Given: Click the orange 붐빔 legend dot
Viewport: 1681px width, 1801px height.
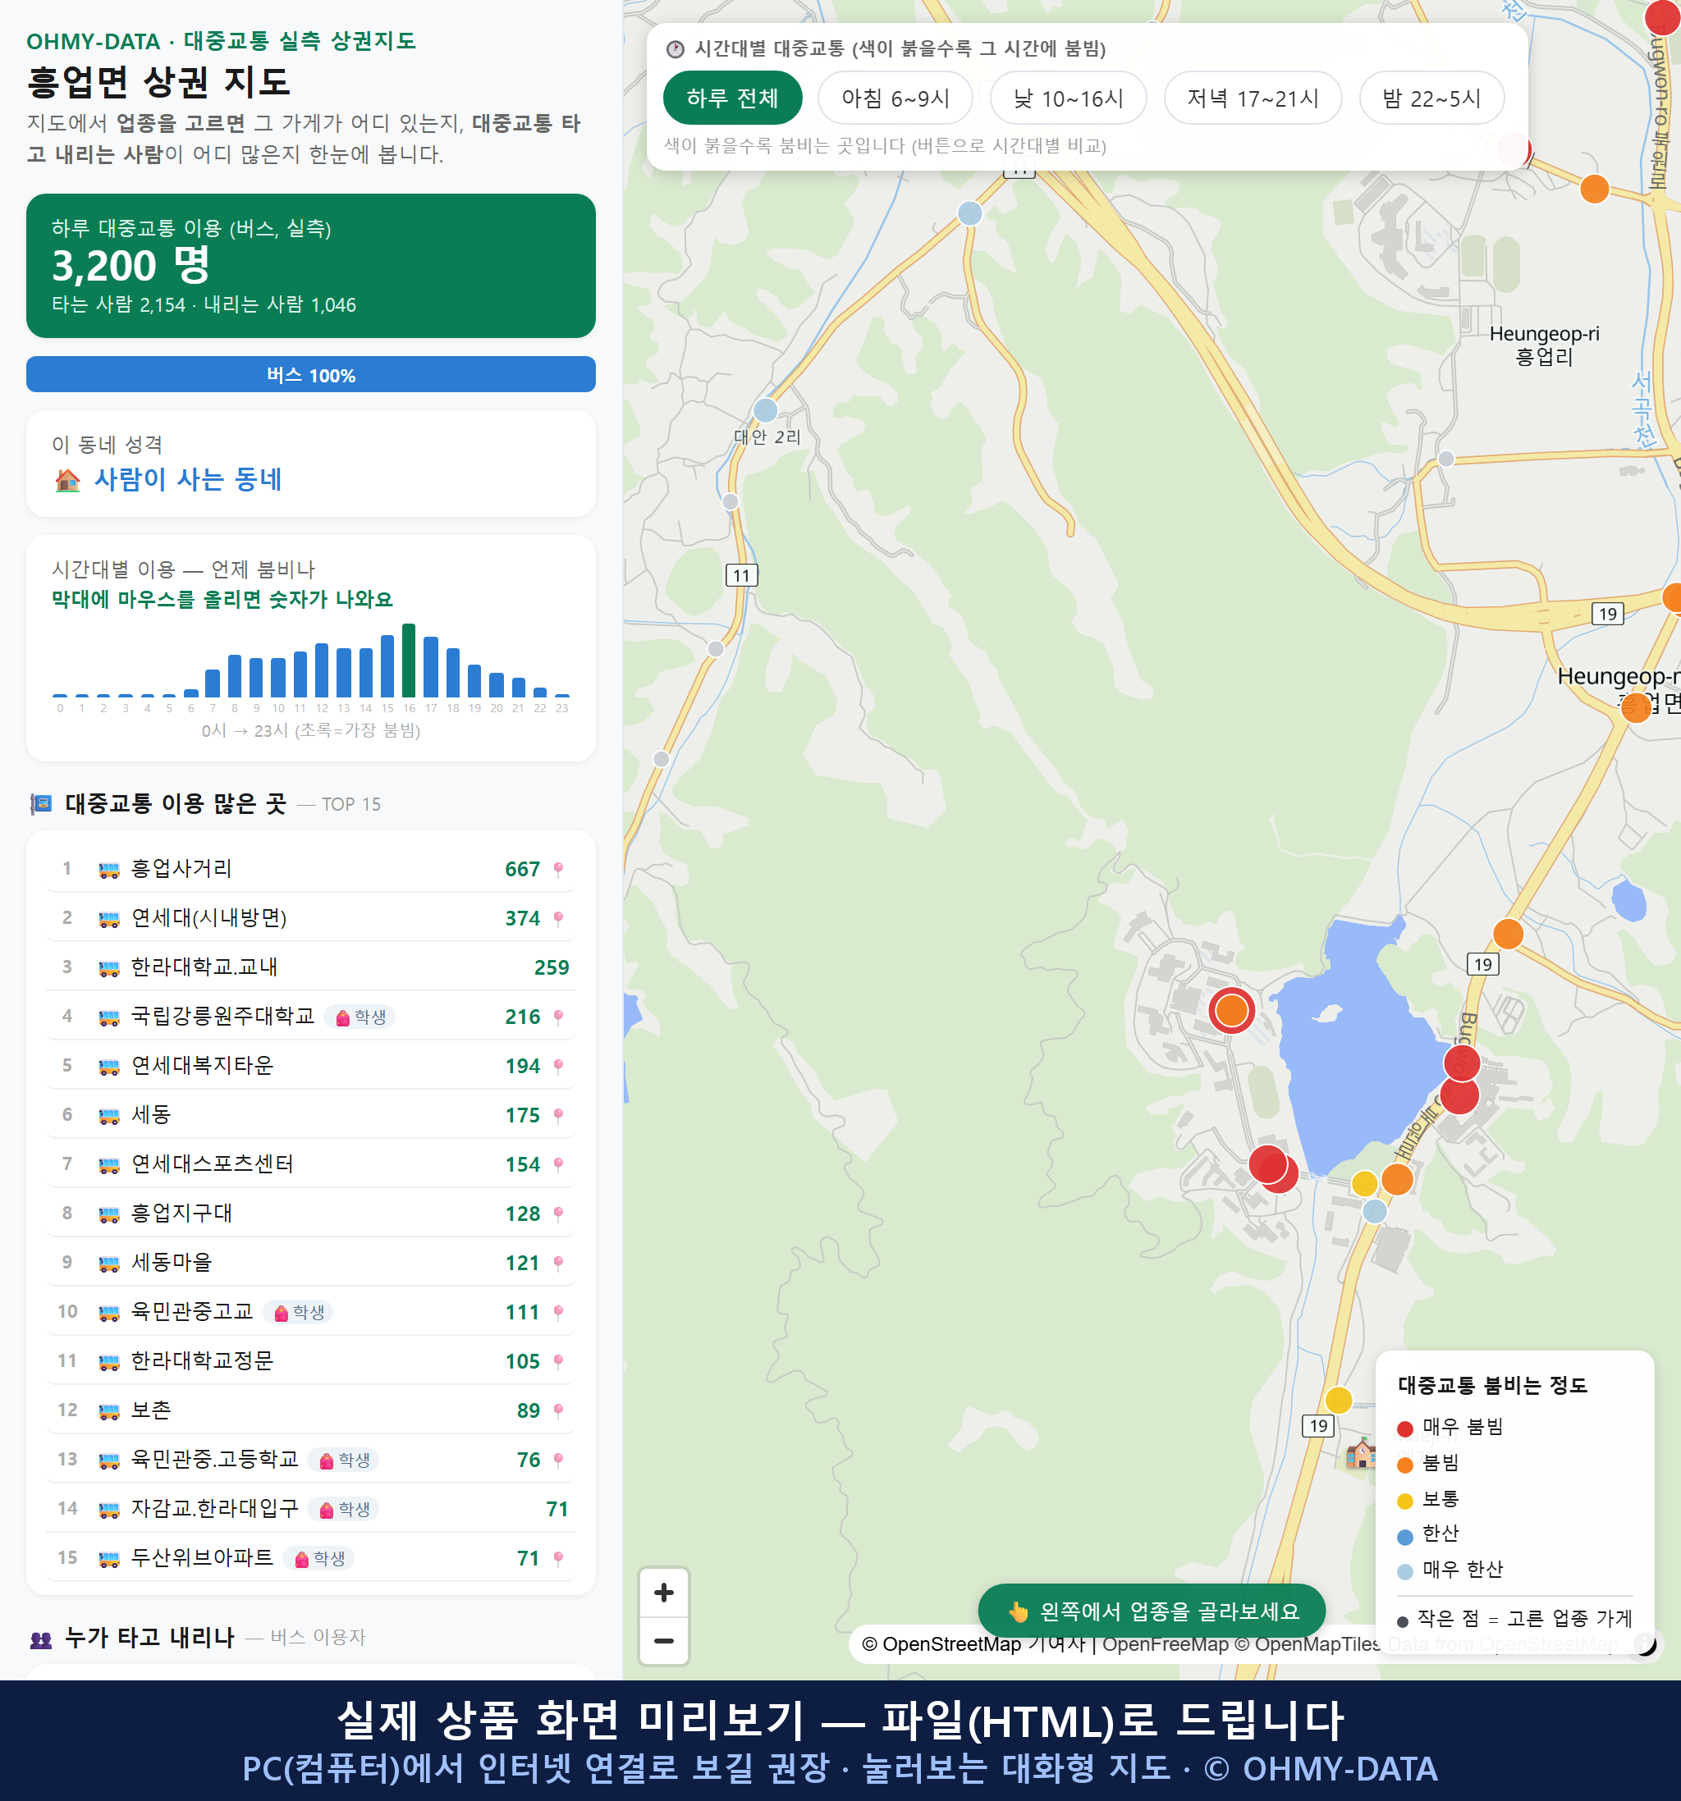Looking at the screenshot, I should [1404, 1464].
